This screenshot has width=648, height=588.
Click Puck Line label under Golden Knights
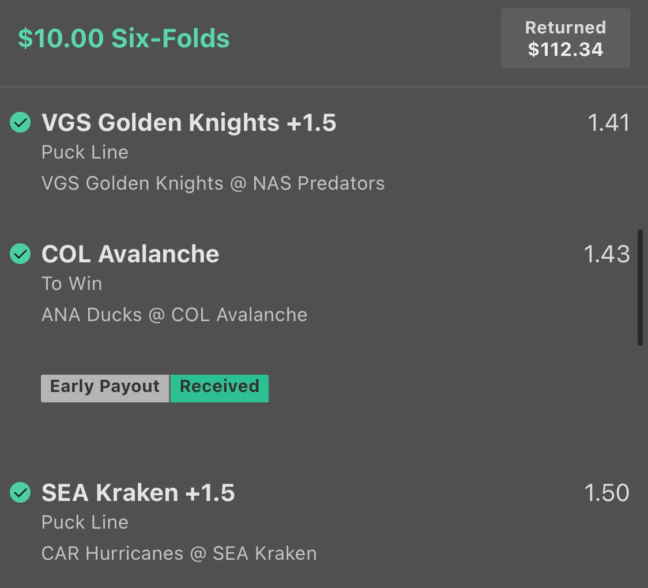85,152
